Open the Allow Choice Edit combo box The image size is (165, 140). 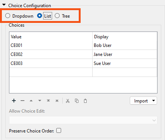coord(83,120)
